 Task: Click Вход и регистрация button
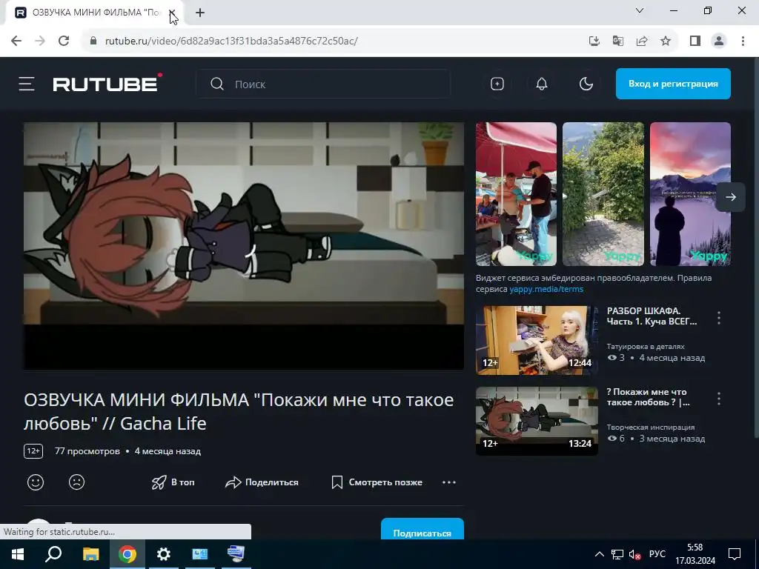[x=673, y=84]
